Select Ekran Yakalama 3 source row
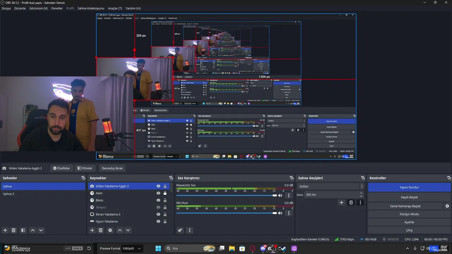Screen dimensions: 452x254 (x=129, y=214)
